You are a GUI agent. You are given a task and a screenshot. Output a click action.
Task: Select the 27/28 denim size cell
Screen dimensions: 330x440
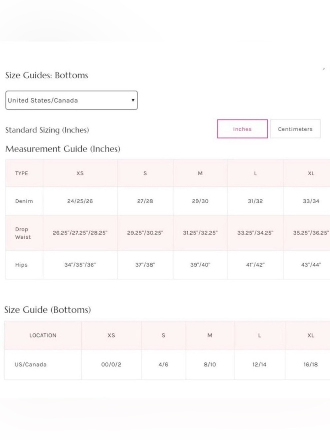145,201
